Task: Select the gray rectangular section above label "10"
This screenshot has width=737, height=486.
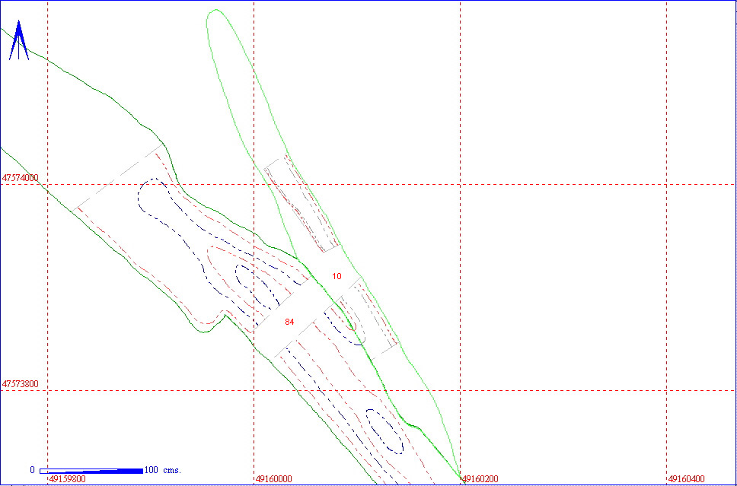Action: (x=301, y=205)
